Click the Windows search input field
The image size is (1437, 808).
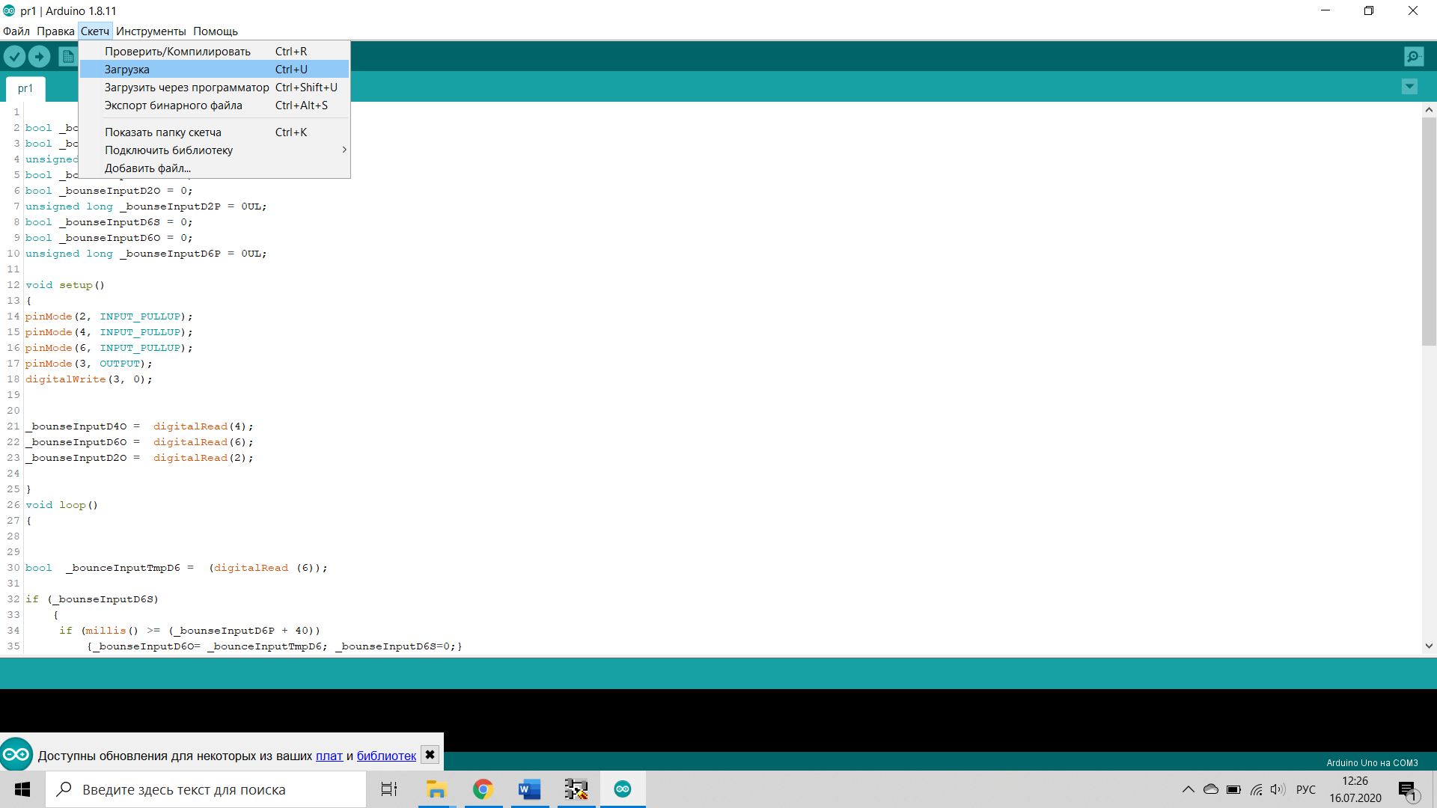coord(206,789)
